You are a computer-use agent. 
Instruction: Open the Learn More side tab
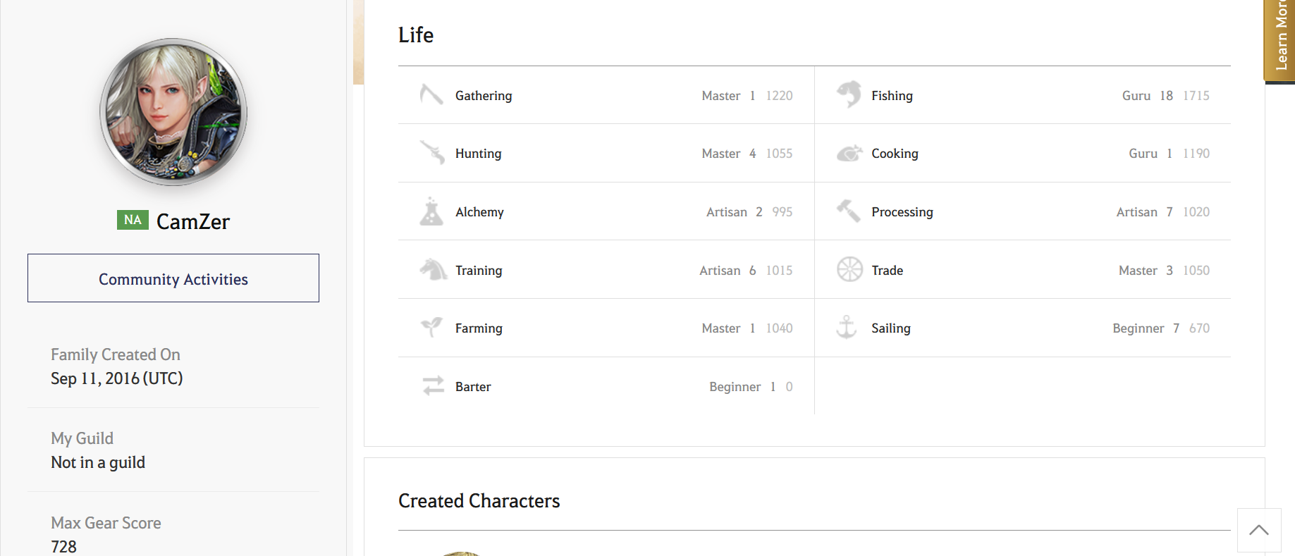click(x=1280, y=39)
